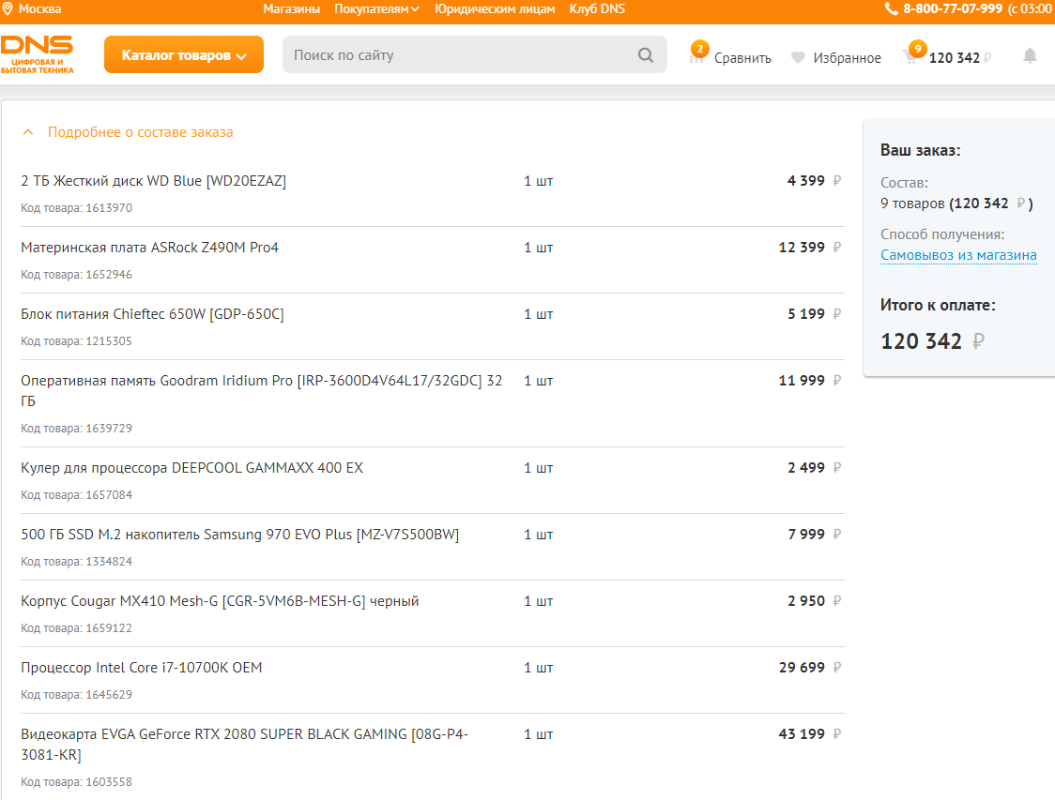The width and height of the screenshot is (1055, 800).
Task: Click cart total 120 342 in header
Action: pyautogui.click(x=960, y=58)
